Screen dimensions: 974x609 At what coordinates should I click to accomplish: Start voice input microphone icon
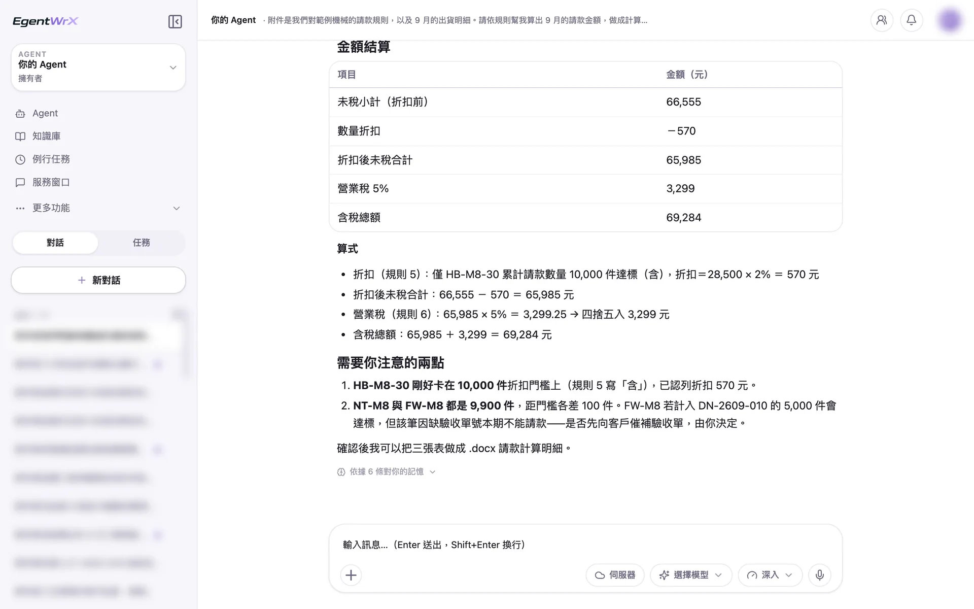point(820,575)
